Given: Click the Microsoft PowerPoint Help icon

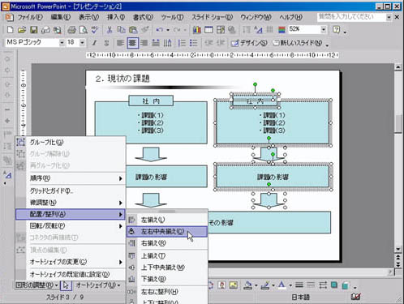Looking at the screenshot, I should pyautogui.click(x=336, y=29).
